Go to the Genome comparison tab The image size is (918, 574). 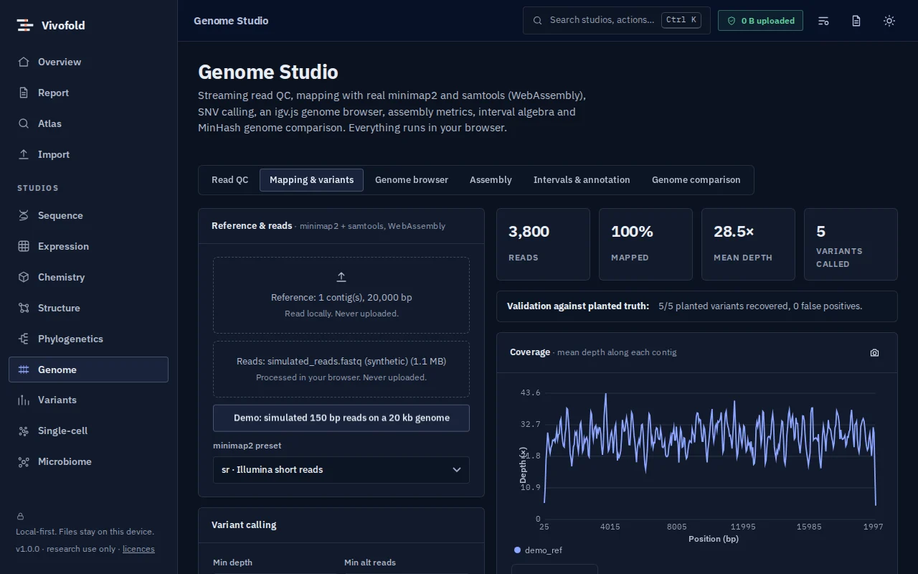pos(696,180)
